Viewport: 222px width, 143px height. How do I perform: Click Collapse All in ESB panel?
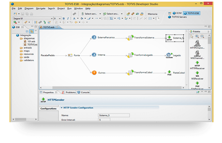pos(27,32)
